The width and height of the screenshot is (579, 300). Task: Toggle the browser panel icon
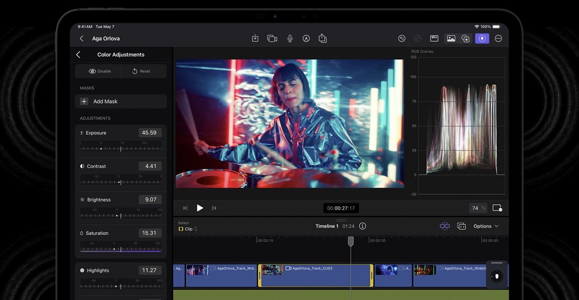point(434,38)
